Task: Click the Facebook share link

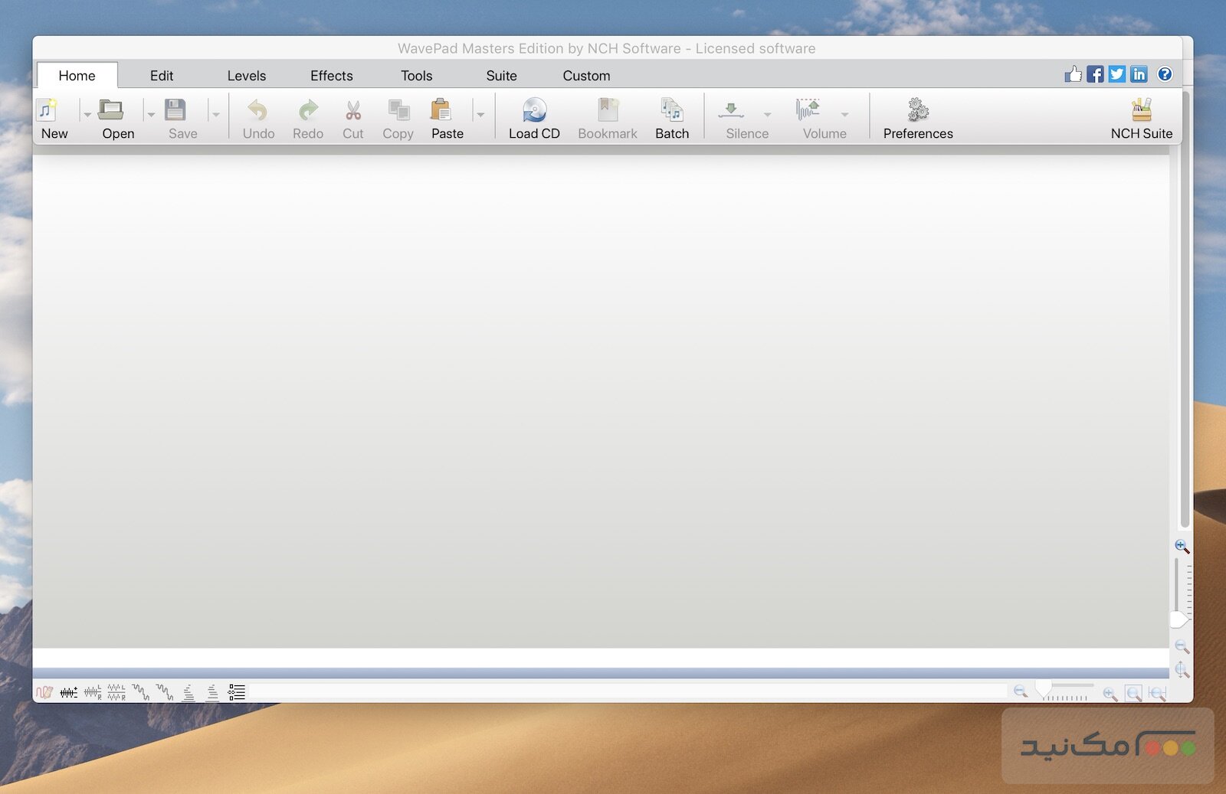Action: point(1095,74)
